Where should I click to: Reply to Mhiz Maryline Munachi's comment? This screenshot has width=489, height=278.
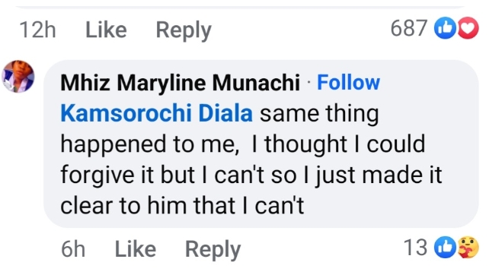[x=213, y=250]
